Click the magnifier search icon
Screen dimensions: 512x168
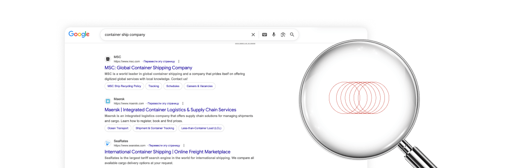292,35
